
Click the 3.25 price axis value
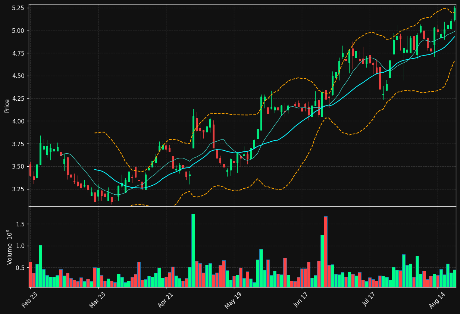[18, 189]
